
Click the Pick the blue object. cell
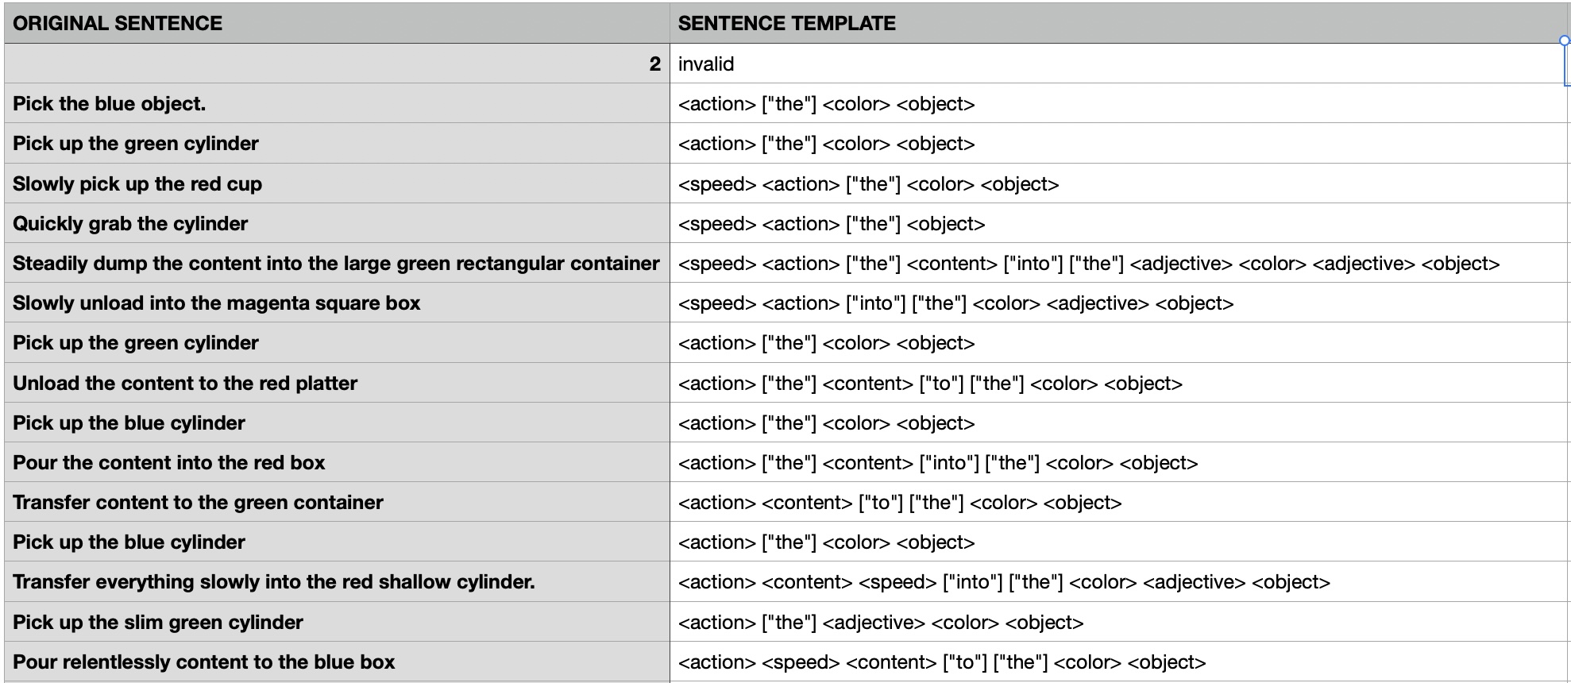pos(110,104)
